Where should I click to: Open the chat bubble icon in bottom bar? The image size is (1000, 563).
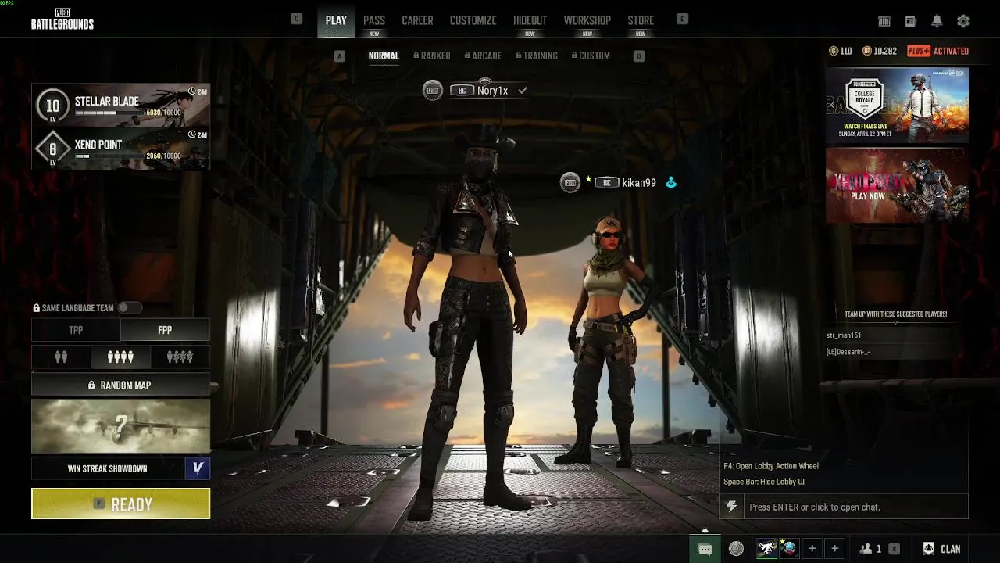705,549
